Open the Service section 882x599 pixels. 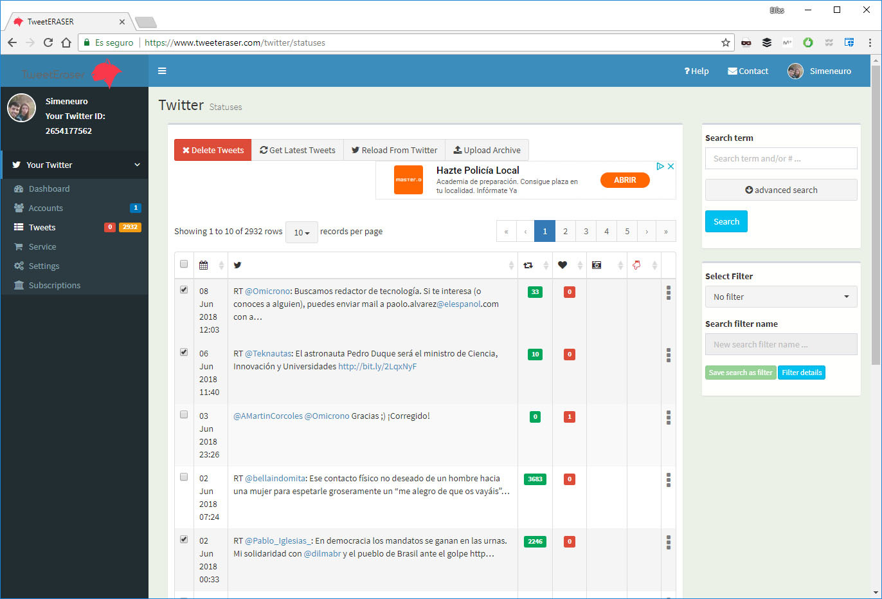42,246
